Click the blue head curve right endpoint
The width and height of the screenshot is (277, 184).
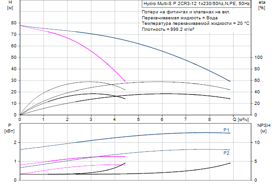(230, 81)
